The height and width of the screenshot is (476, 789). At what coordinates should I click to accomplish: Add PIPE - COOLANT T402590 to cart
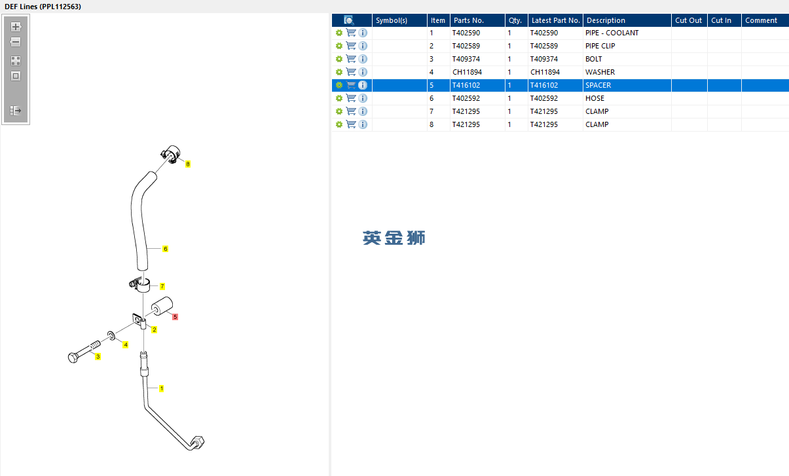click(x=351, y=33)
